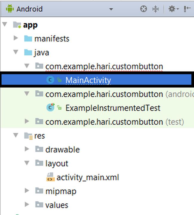Viewport: 194px width, 215px height.
Task: Click the scroll from source target icon
Action: 144,9
